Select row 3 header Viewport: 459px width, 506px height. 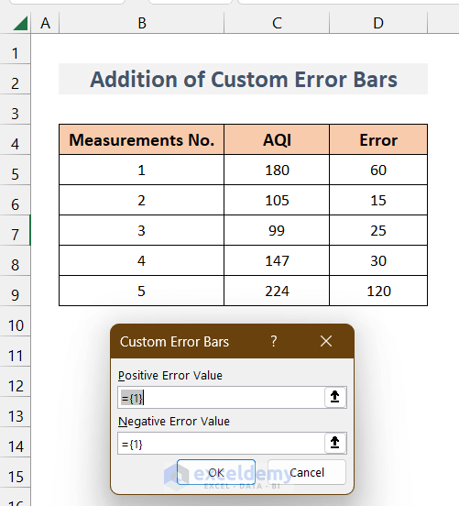click(x=16, y=109)
